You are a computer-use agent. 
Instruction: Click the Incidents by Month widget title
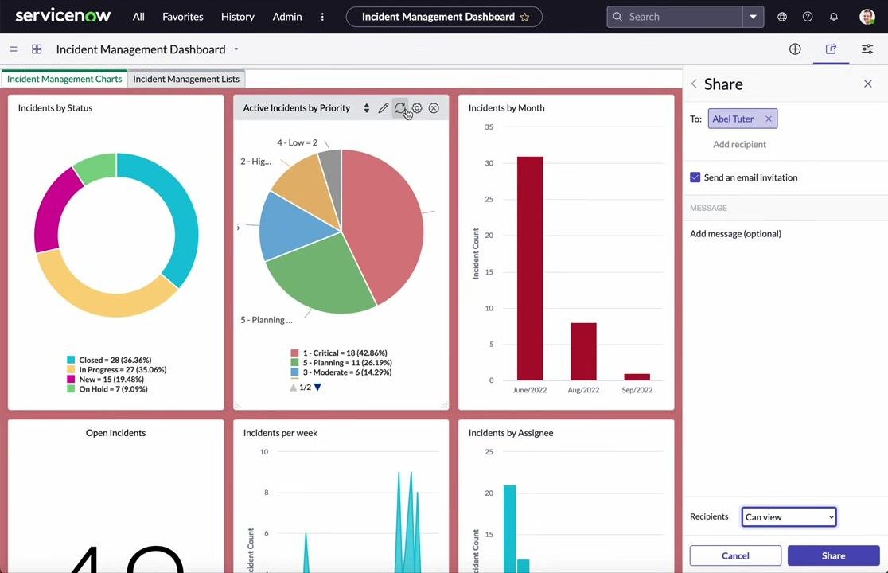(506, 108)
